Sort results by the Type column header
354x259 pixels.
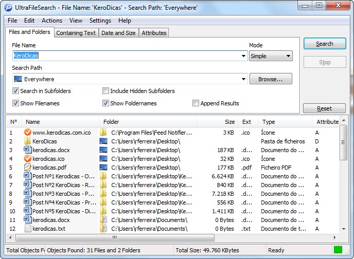[285, 122]
